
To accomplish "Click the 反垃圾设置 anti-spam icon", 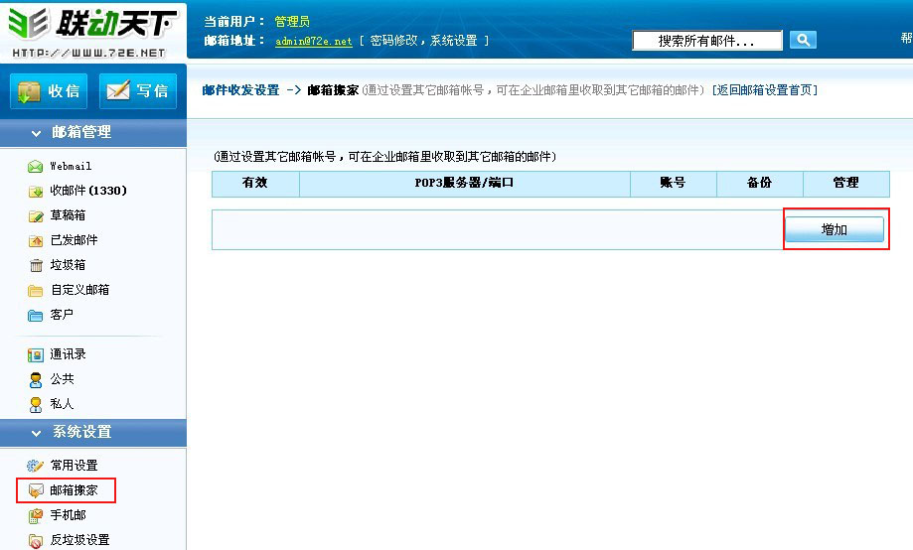I will coord(36,541).
